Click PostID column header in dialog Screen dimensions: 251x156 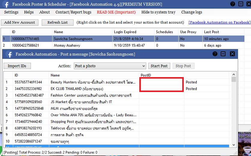click(162, 75)
